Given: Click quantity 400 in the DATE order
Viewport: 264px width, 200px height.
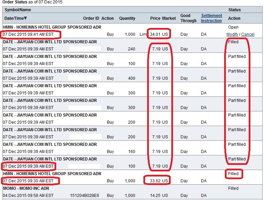Looking at the screenshot, I should 131,78.
